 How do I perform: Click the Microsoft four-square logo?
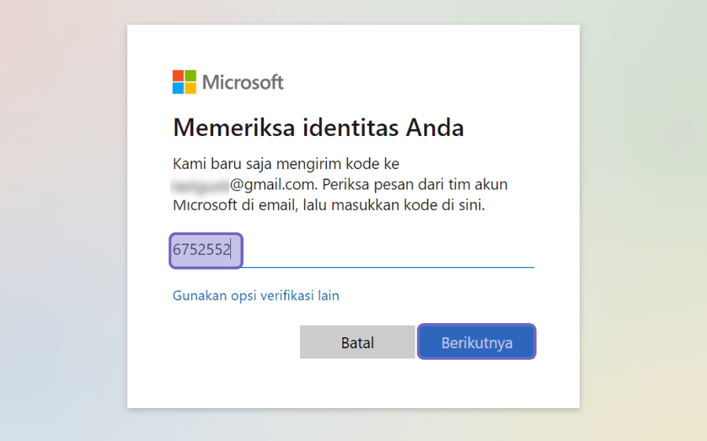tap(185, 82)
